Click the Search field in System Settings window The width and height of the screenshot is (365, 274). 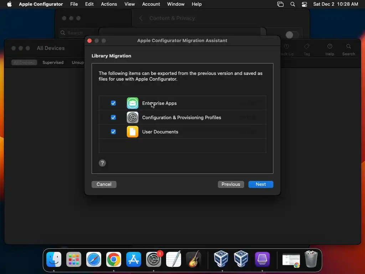click(79, 33)
